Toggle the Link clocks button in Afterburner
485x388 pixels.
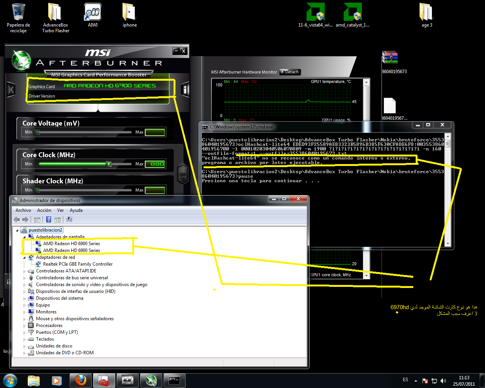pos(183,174)
